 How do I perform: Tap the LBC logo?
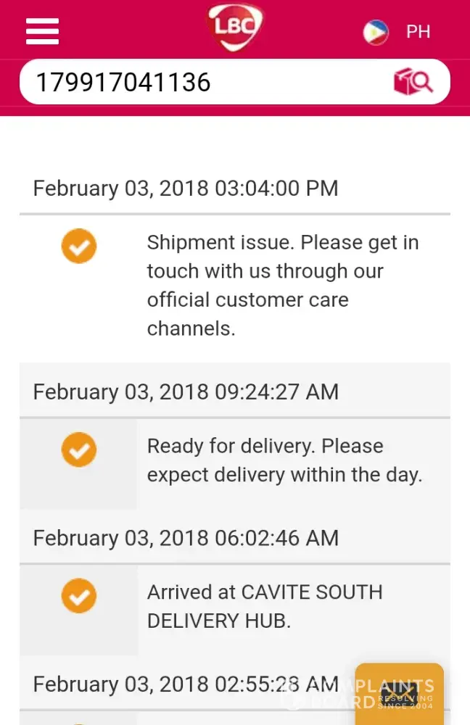tap(234, 28)
